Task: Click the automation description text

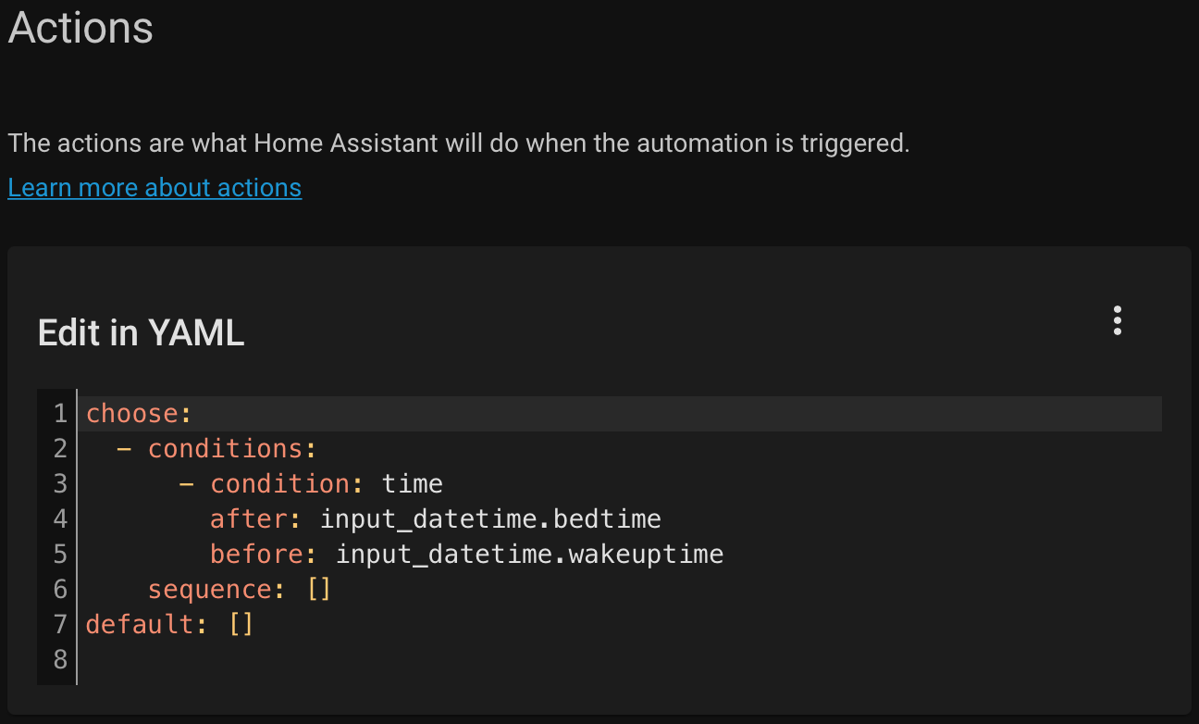Action: (458, 144)
